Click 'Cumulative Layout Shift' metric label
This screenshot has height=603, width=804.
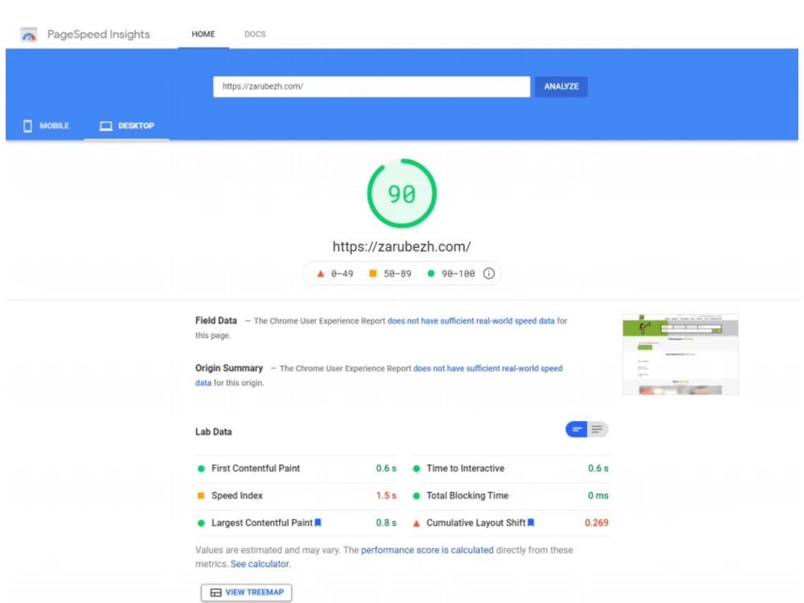(476, 523)
